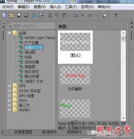Select the 色彩渐变 label
134x139 pixels.
tap(32, 72)
